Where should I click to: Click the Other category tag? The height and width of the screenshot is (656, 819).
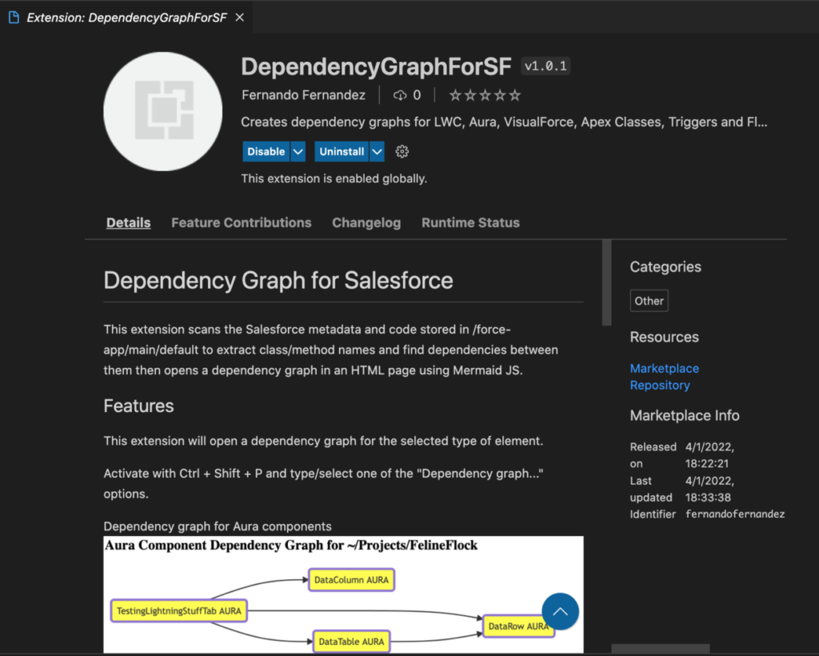click(x=649, y=301)
